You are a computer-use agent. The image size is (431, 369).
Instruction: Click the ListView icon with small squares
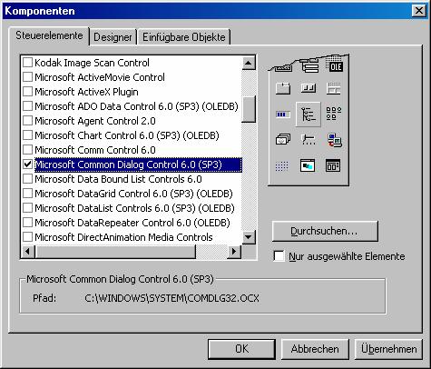[x=334, y=114]
